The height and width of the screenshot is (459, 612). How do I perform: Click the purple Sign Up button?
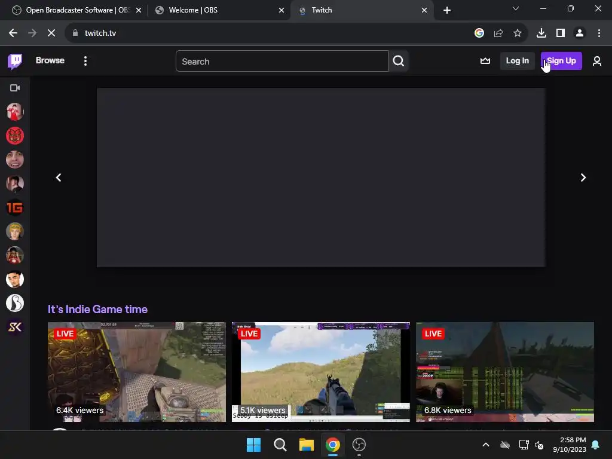click(x=561, y=61)
